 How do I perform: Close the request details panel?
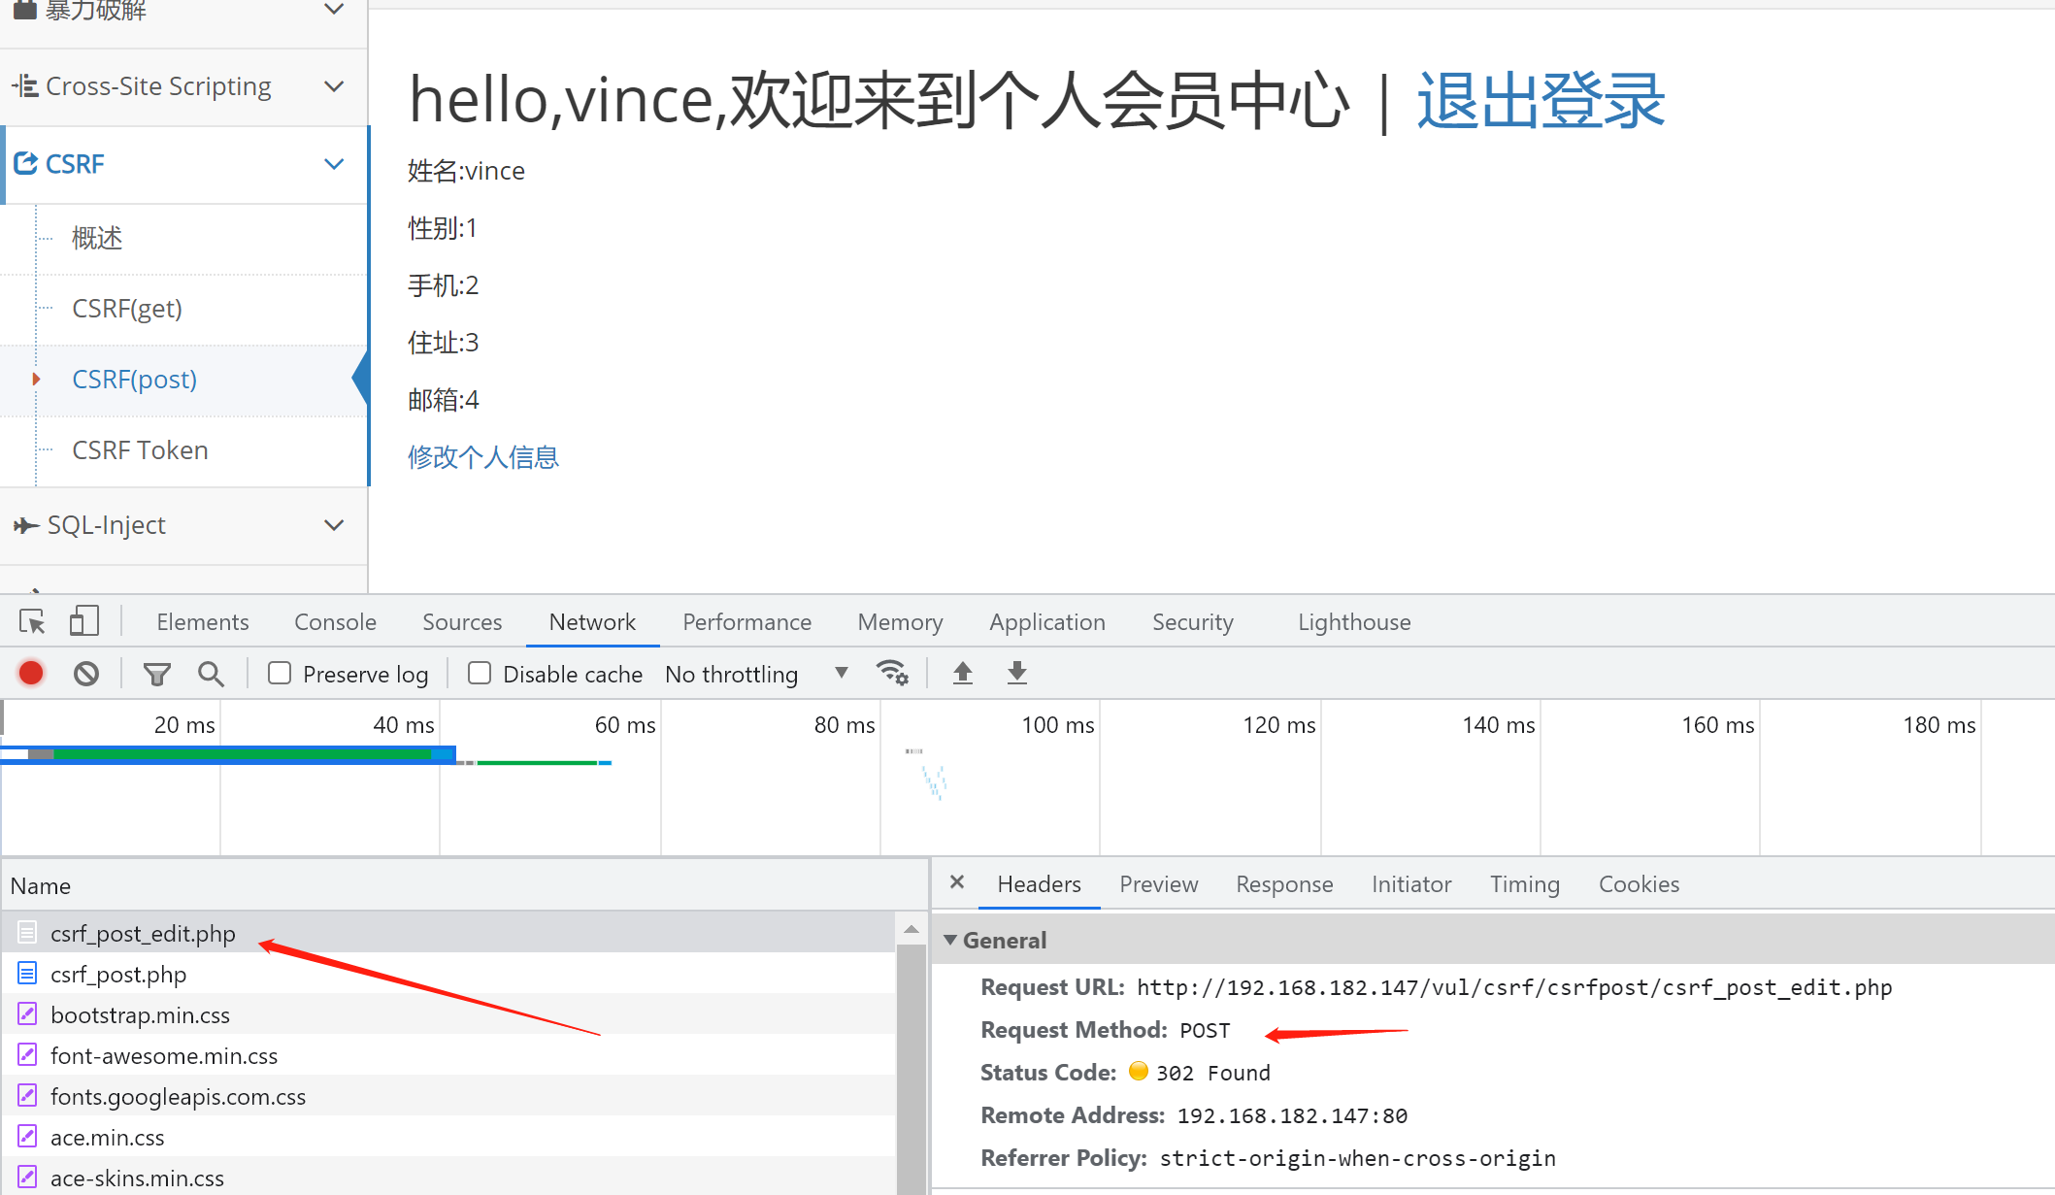(957, 882)
